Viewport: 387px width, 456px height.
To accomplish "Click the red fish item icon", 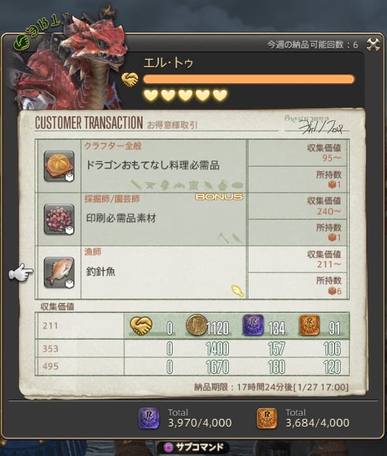I will point(59,272).
